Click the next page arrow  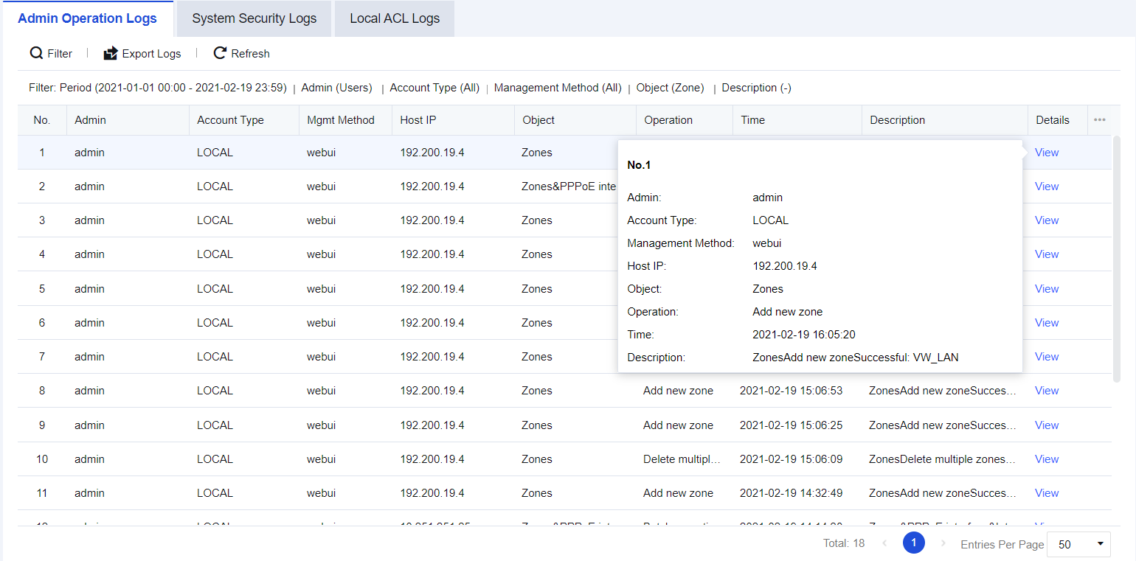point(943,543)
